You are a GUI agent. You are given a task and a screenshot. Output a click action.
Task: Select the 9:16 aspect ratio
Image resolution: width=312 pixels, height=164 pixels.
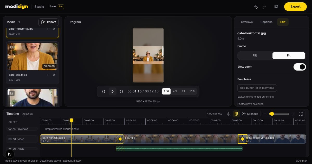[x=166, y=91]
